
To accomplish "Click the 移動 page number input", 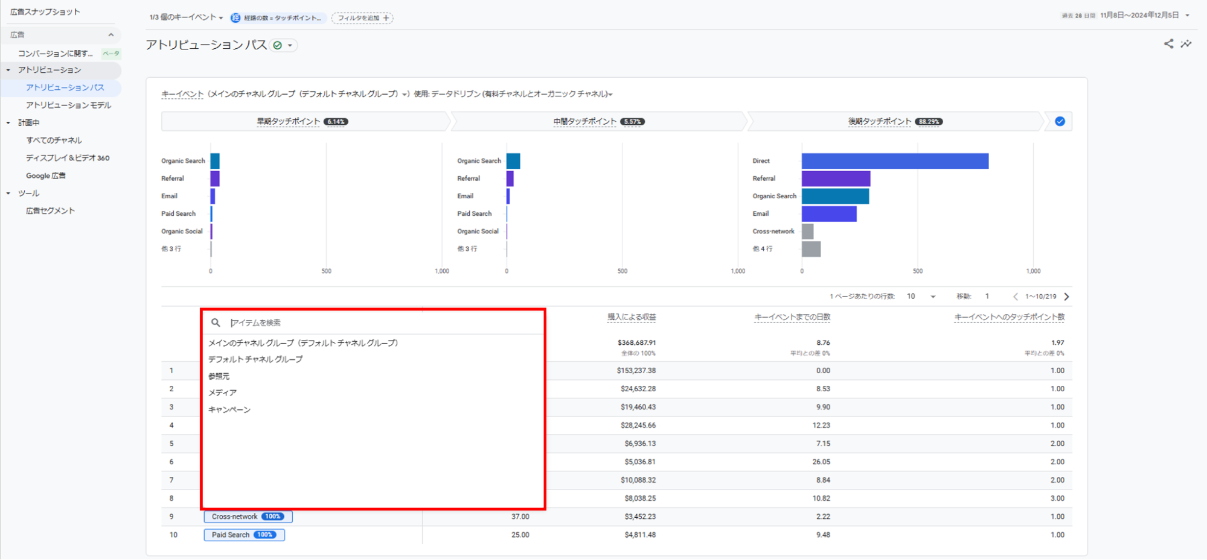I will coord(987,297).
